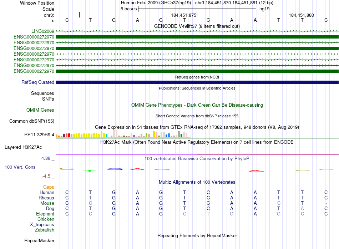Select the Mouse species label

(47, 203)
